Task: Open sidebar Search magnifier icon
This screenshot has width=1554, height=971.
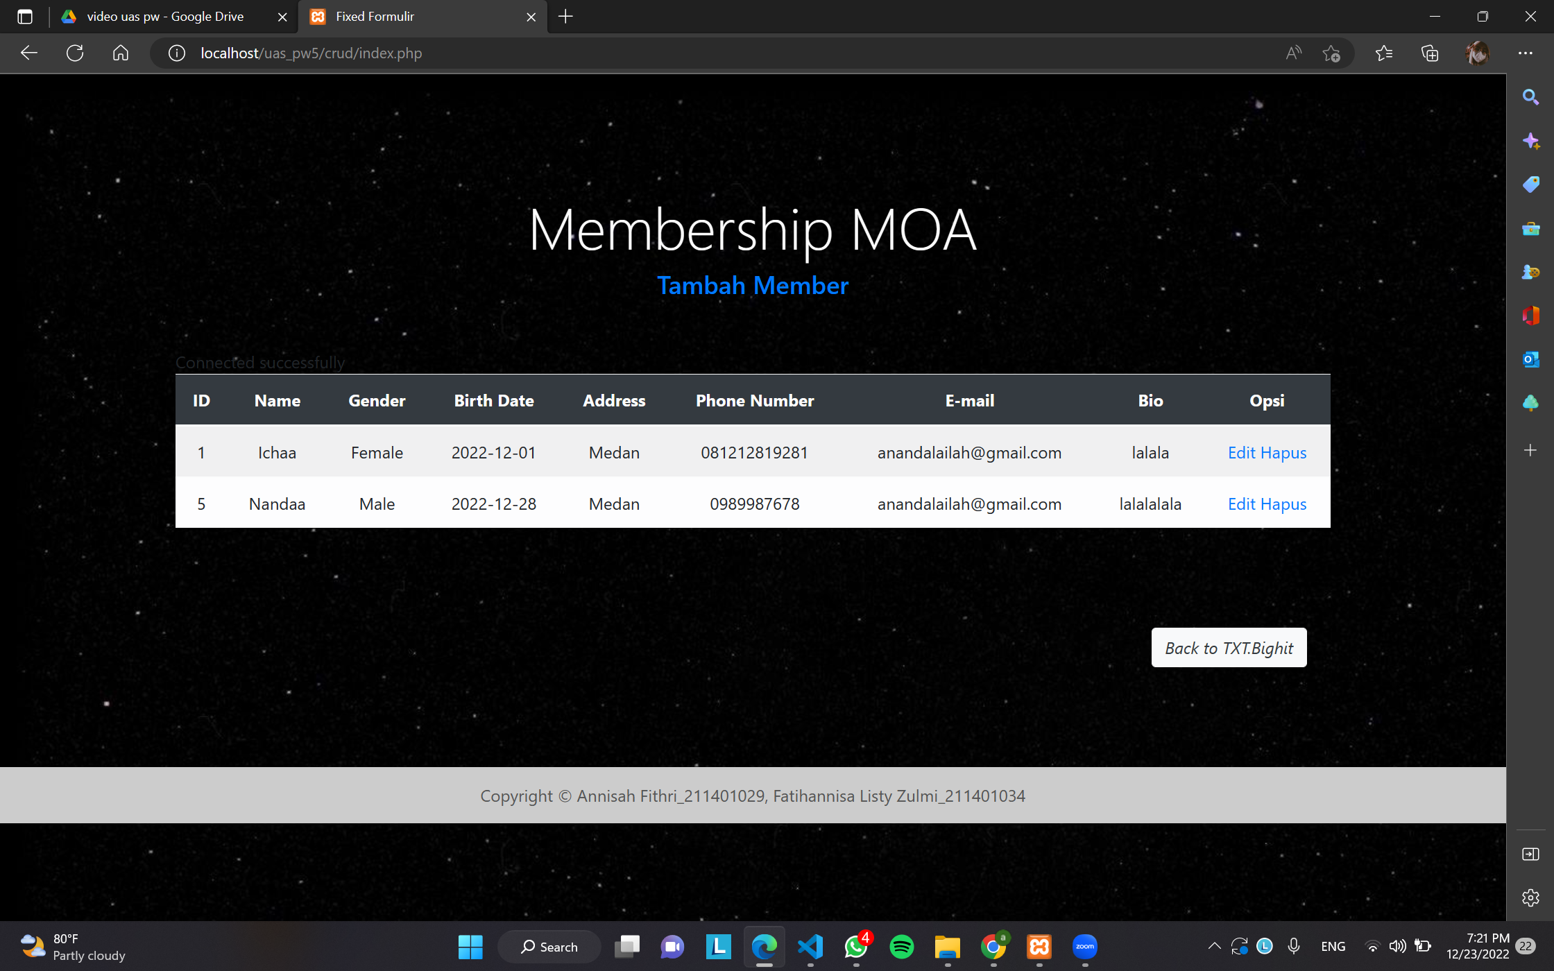Action: 1530,97
